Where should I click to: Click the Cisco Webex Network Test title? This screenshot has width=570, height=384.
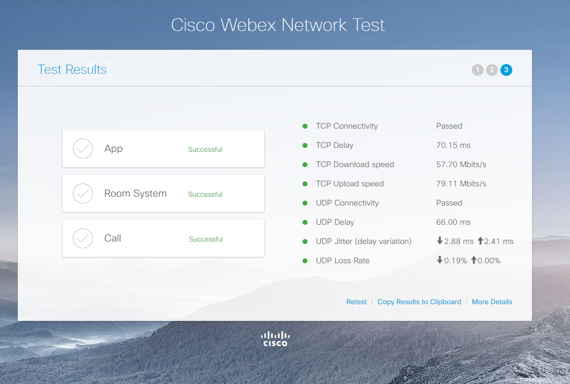[x=278, y=25]
